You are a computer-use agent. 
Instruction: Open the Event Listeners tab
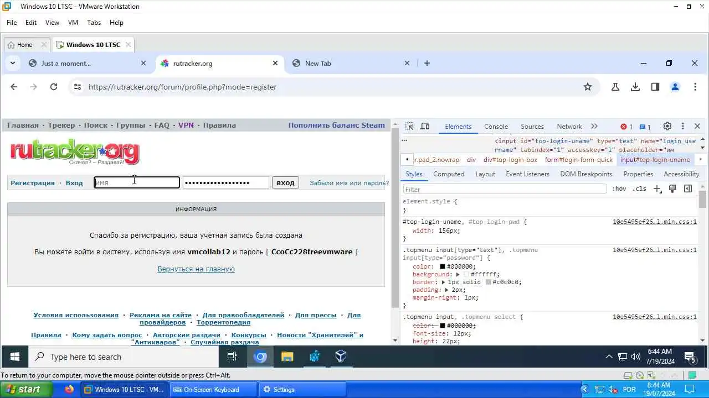coord(527,174)
